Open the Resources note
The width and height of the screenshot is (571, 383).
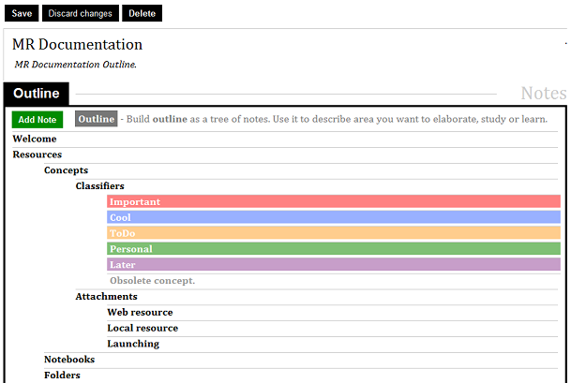click(38, 155)
